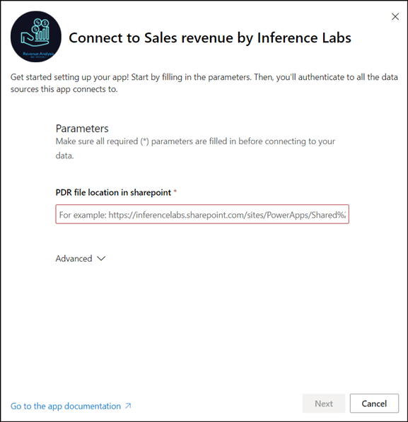Image resolution: width=408 pixels, height=422 pixels.
Task: Click the Revenue Analysis caption in the logo
Action: coord(38,54)
